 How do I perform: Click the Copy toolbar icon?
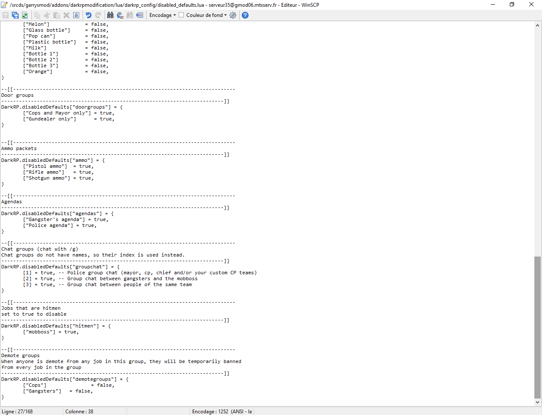point(37,15)
